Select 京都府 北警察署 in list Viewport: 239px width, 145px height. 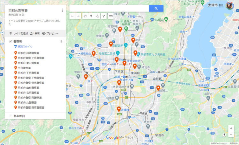click(27, 103)
